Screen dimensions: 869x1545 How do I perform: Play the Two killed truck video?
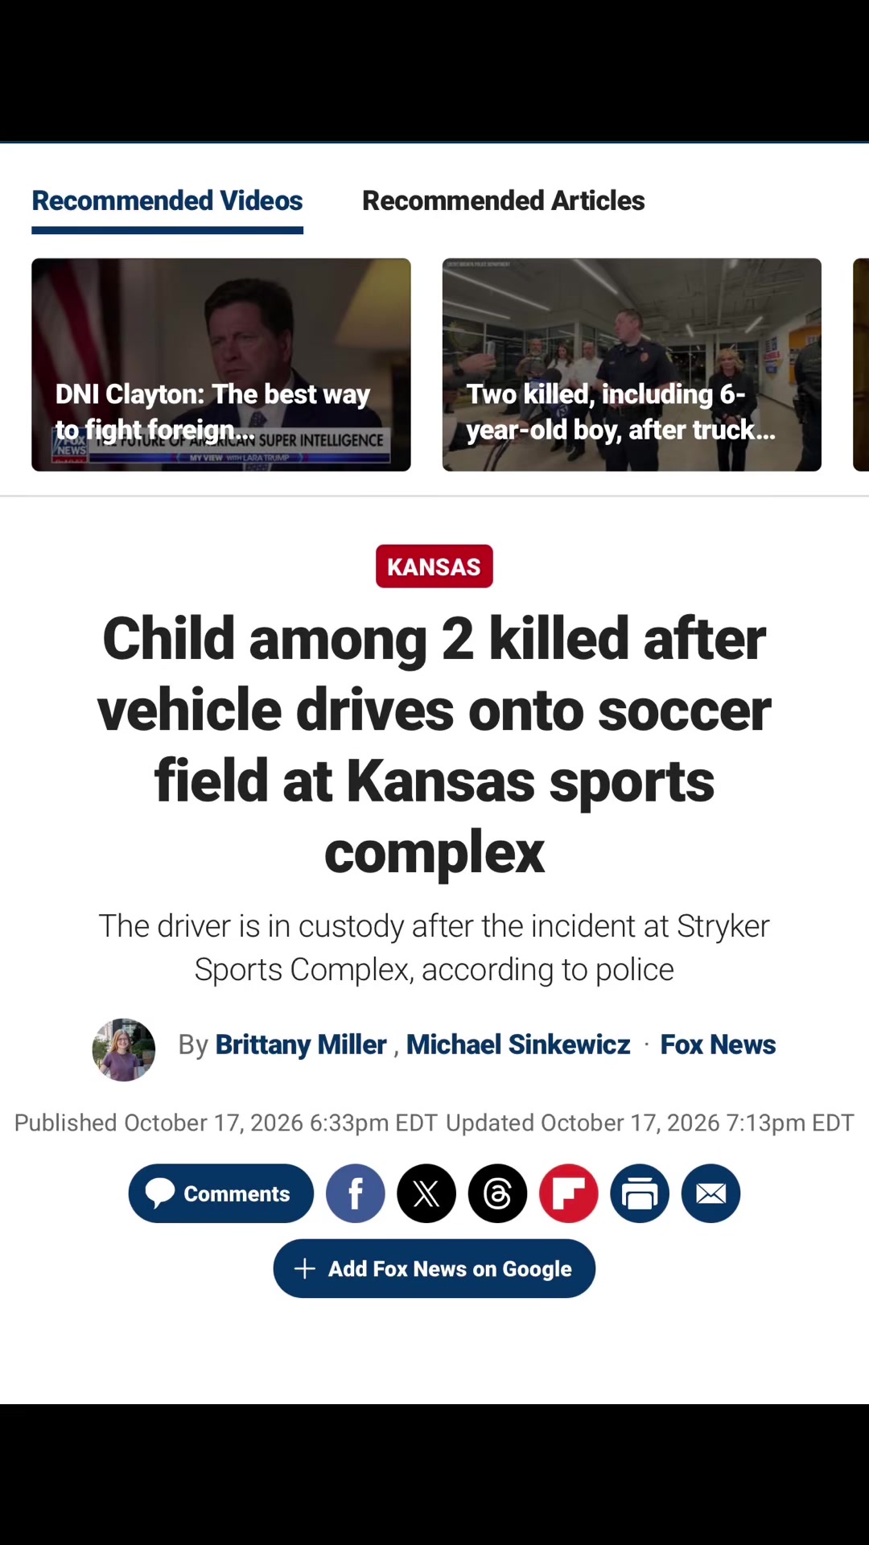point(632,365)
